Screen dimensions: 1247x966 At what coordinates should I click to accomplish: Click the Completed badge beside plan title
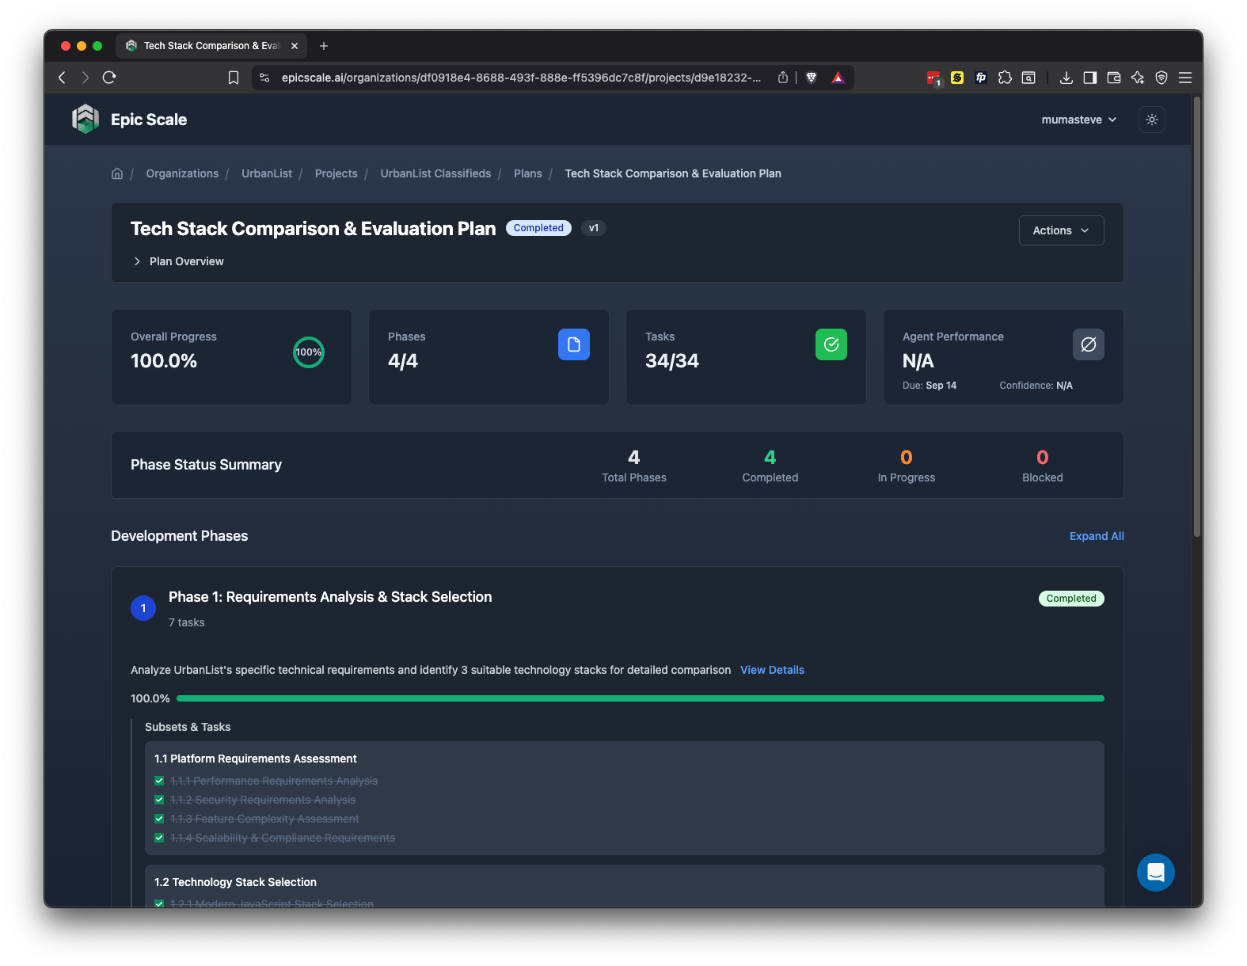point(538,228)
